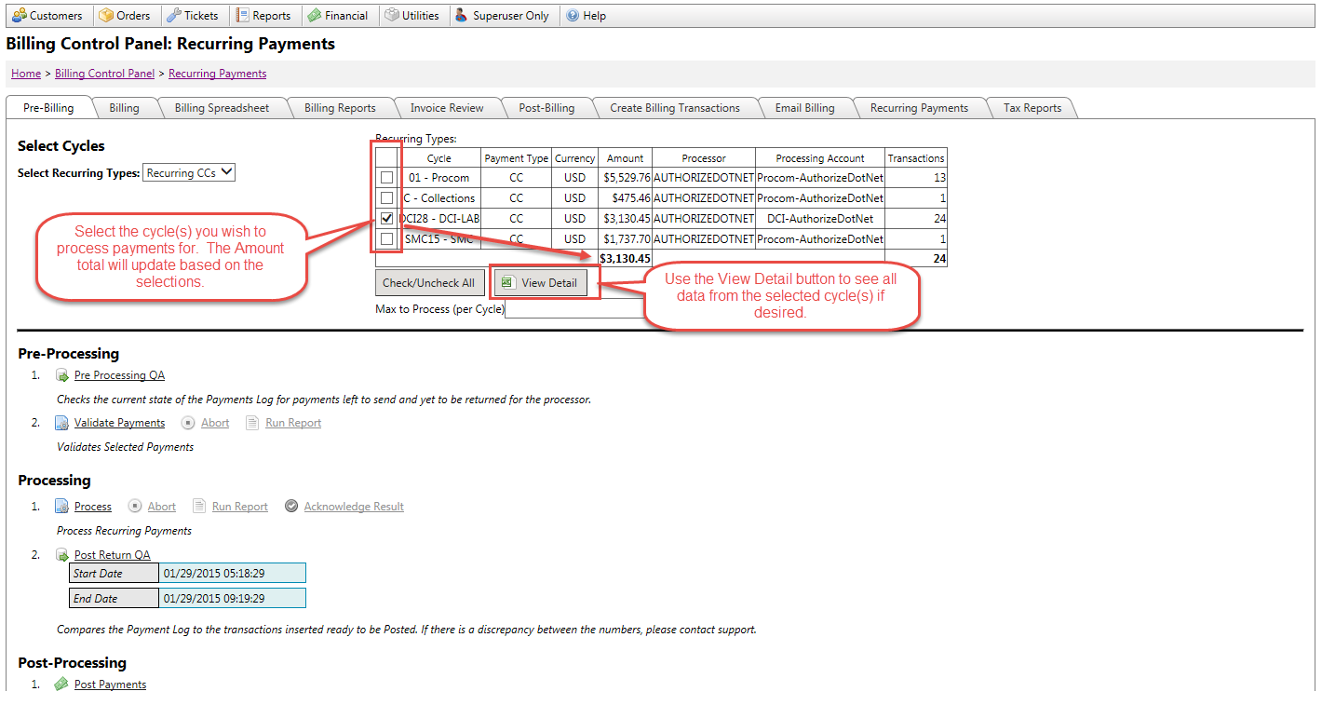Screen dimensions: 1322x705
Task: Click the Post Return QA Start Date field
Action: (233, 574)
